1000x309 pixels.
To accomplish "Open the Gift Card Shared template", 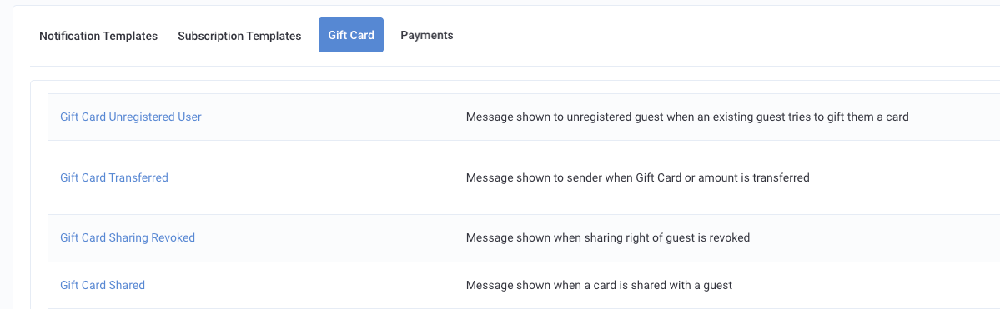I will click(x=103, y=285).
